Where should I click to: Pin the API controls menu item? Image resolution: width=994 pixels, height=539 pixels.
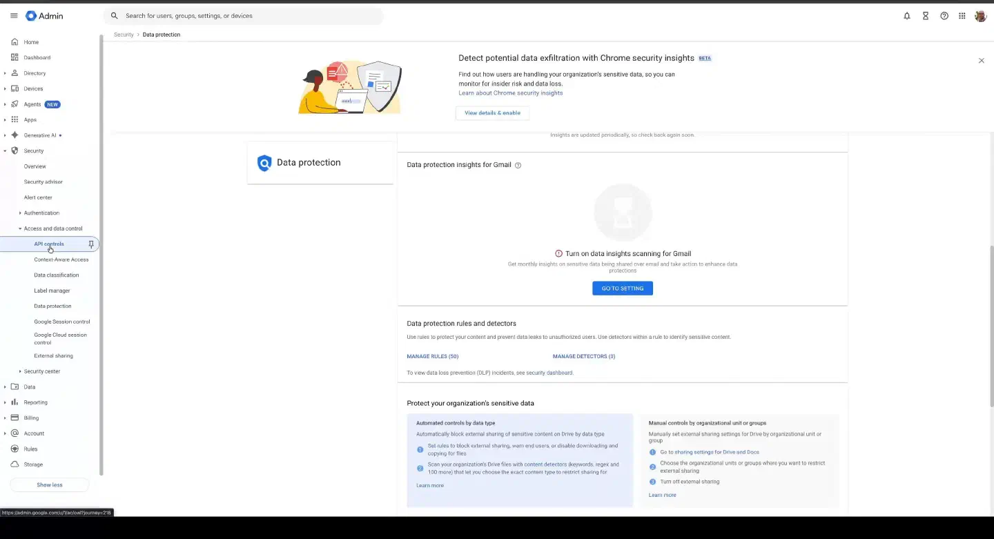click(91, 244)
